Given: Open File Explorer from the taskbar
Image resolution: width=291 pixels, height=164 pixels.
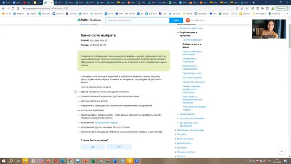Looking at the screenshot, I should (25, 161).
